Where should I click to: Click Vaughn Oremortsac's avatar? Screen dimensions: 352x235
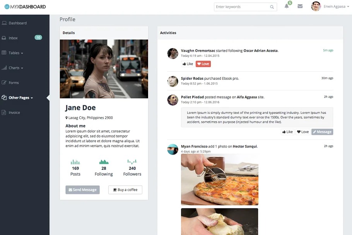point(173,53)
